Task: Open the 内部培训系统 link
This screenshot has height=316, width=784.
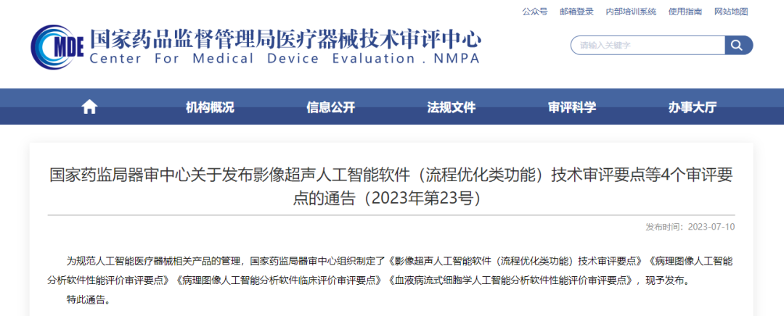Action: click(x=630, y=12)
